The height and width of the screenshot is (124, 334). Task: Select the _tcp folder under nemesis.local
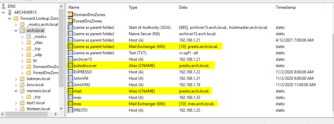click(x=37, y=97)
